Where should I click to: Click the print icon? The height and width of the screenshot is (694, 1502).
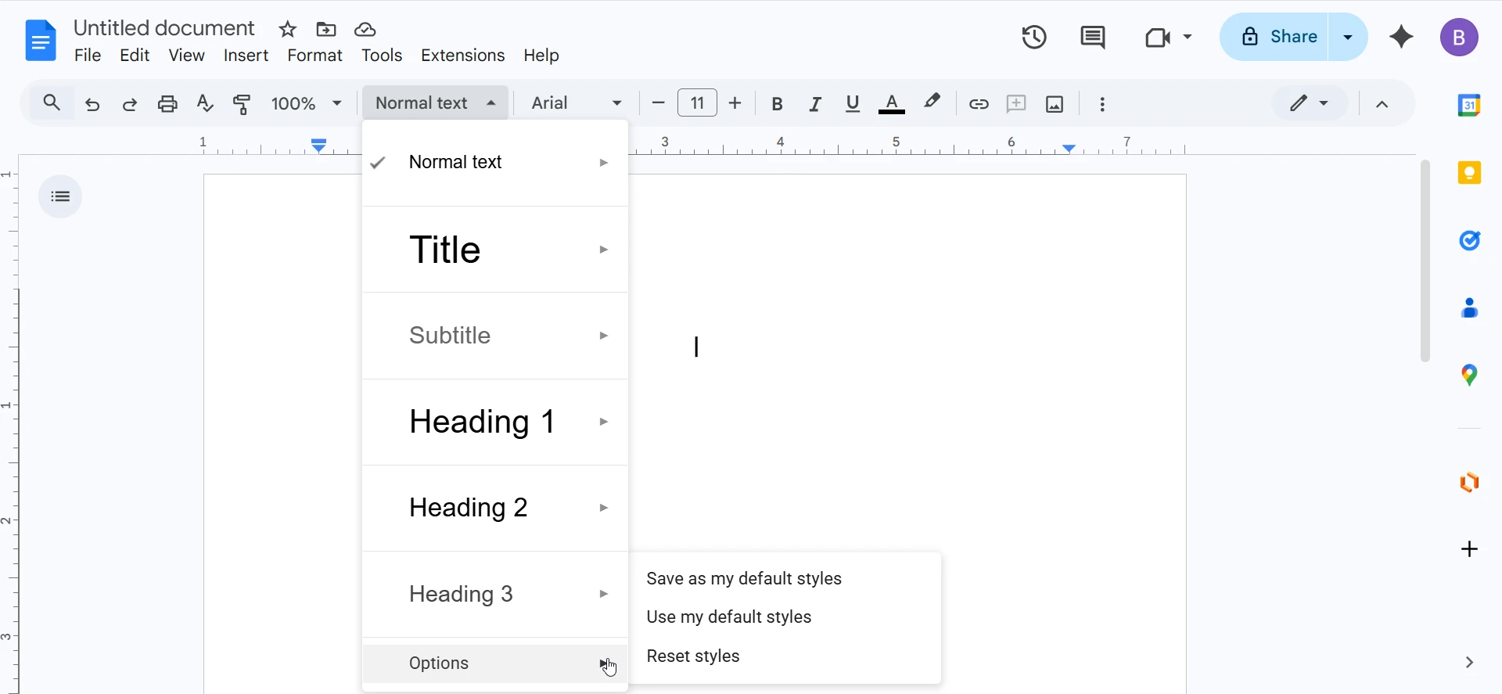coord(167,104)
